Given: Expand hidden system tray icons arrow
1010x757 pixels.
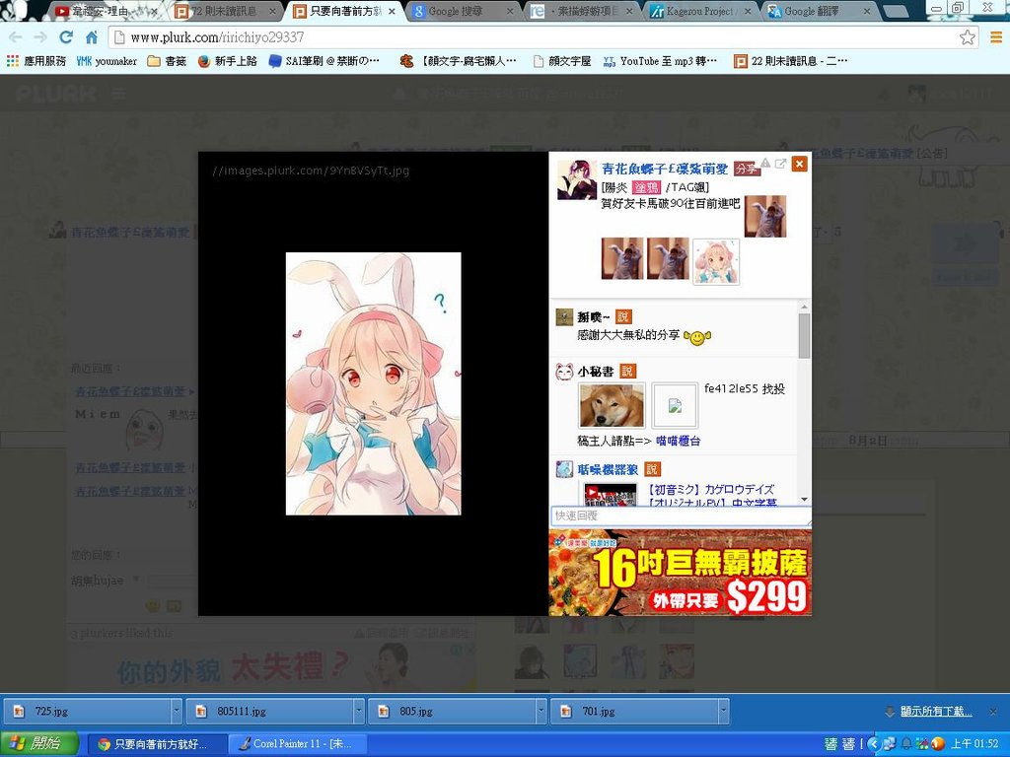Looking at the screenshot, I should click(874, 744).
